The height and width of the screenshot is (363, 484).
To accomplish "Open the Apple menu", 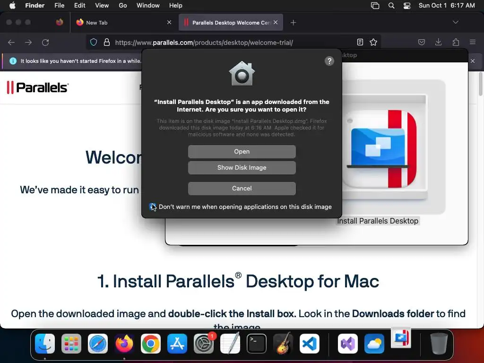I will click(12, 6).
